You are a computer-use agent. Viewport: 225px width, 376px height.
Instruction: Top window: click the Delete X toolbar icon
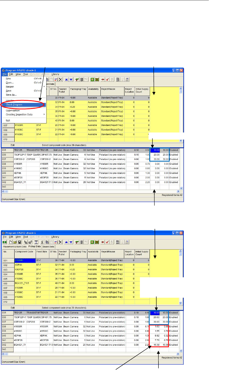pyautogui.click(x=61, y=80)
